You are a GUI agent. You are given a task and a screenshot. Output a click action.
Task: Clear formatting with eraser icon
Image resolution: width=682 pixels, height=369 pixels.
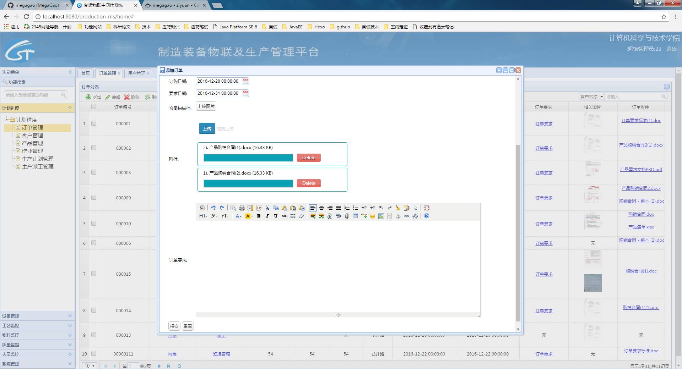[302, 216]
